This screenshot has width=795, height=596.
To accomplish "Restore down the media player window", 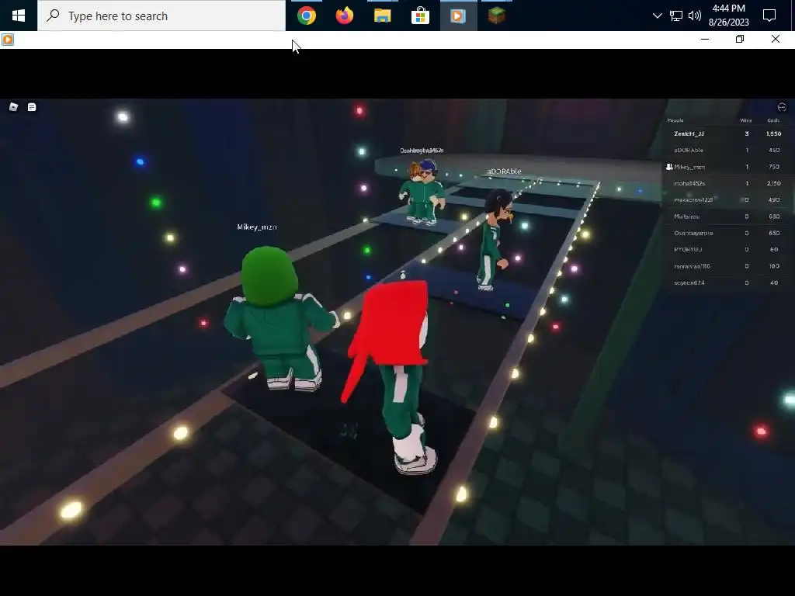I will click(x=740, y=39).
